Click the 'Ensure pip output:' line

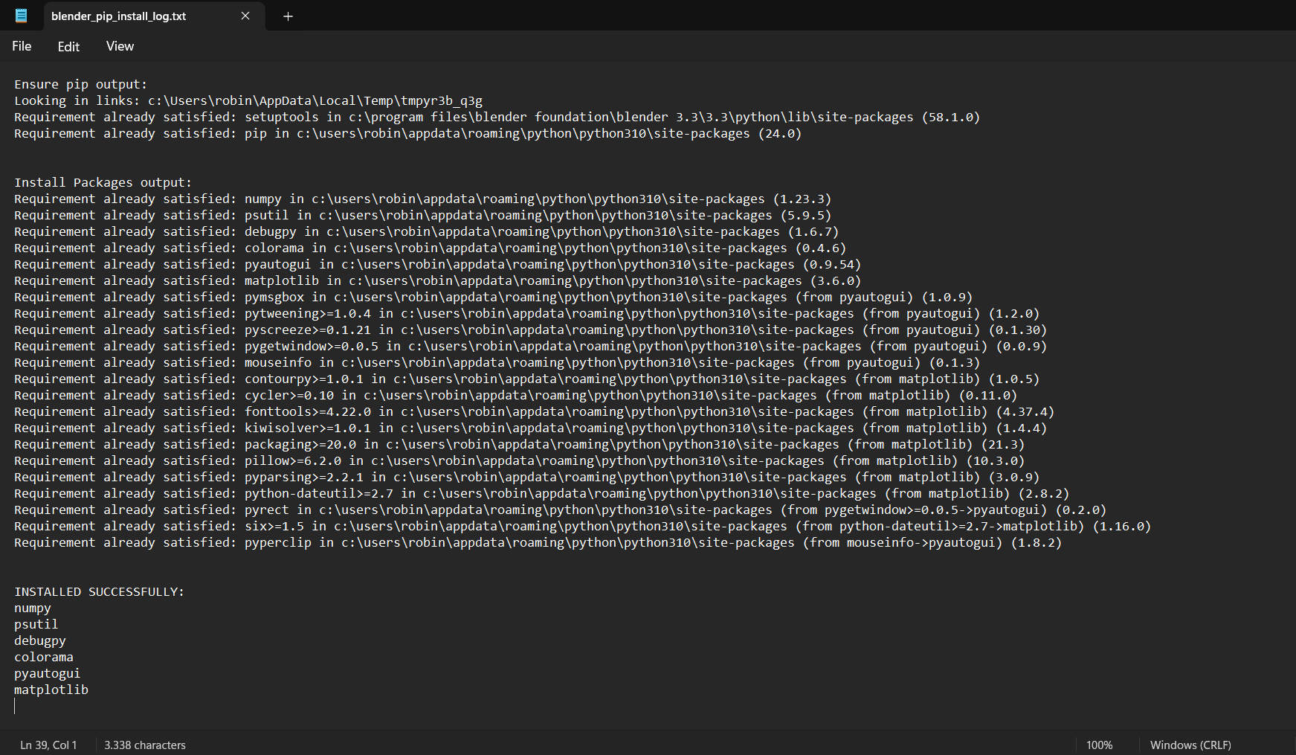click(x=81, y=84)
